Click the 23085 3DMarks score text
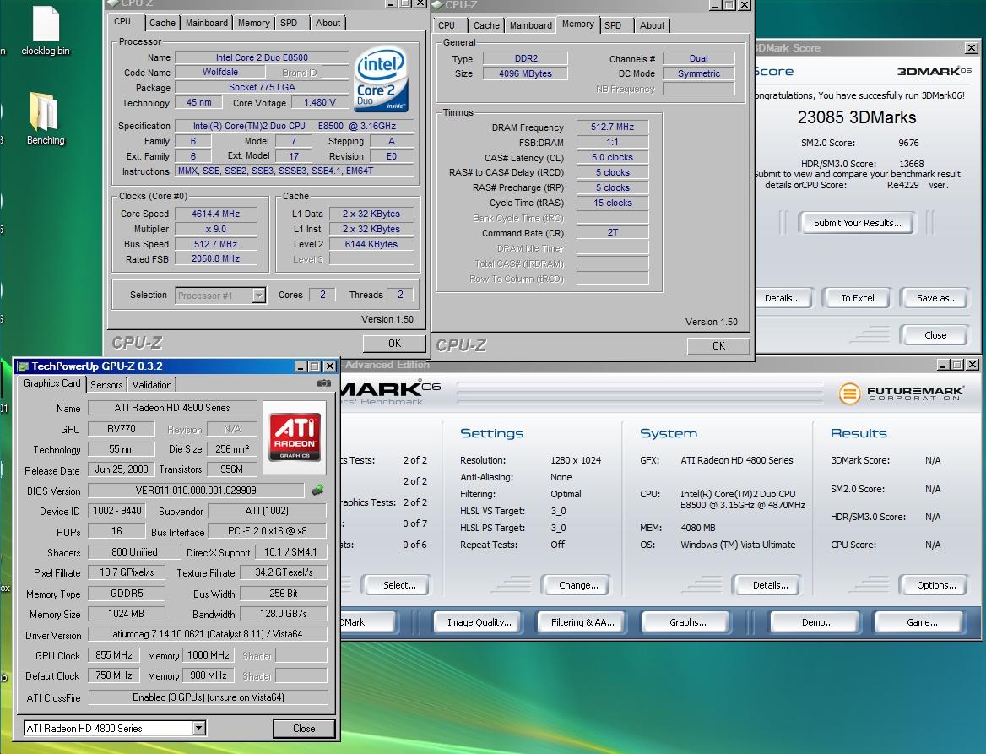Viewport: 986px width, 754px height. 857,117
